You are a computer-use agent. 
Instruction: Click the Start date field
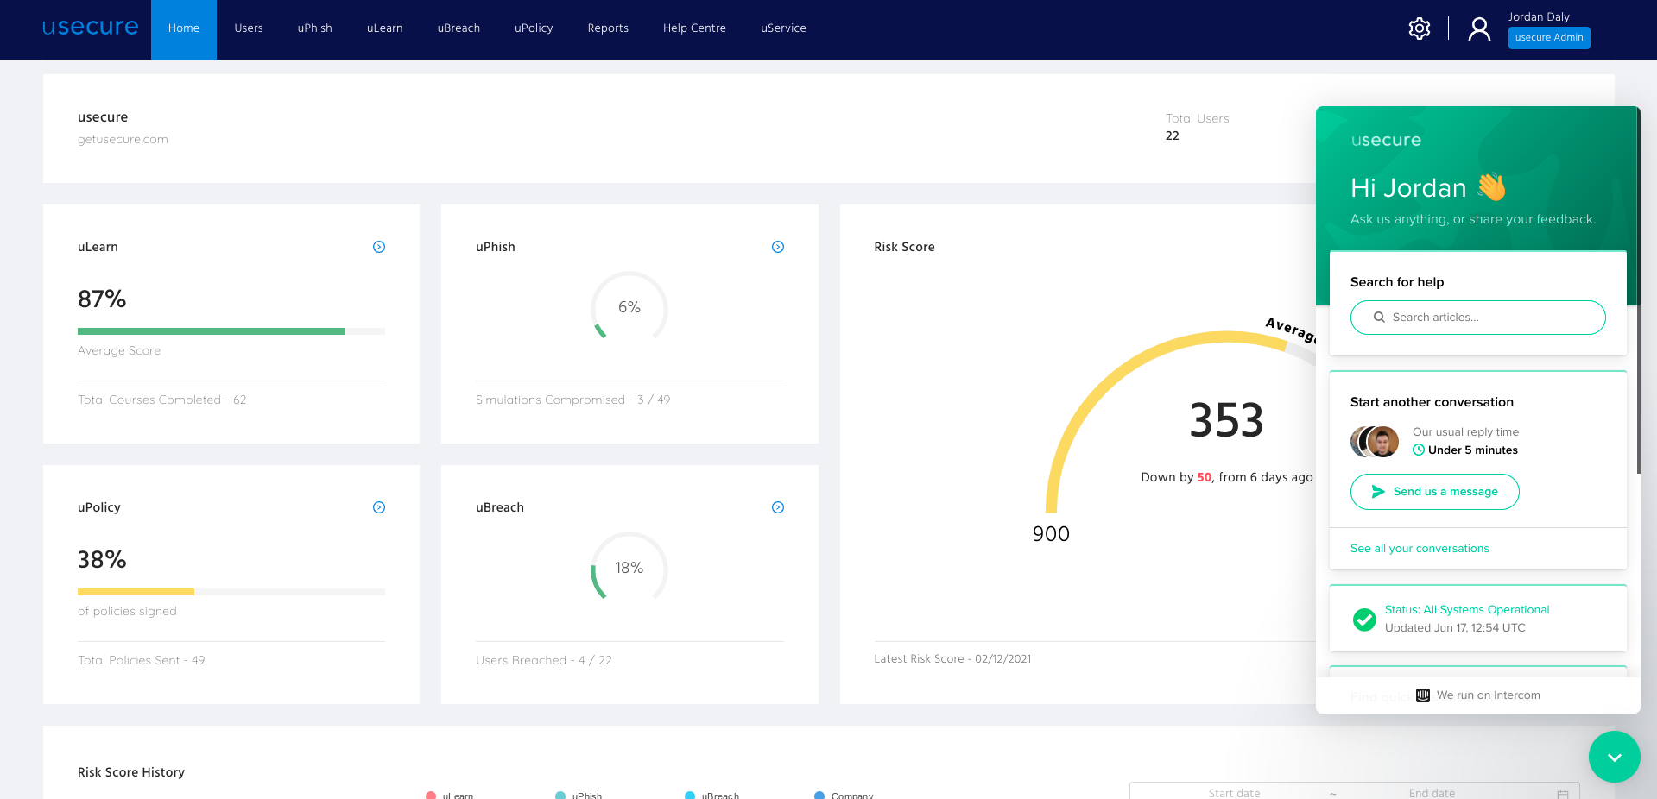coord(1234,793)
